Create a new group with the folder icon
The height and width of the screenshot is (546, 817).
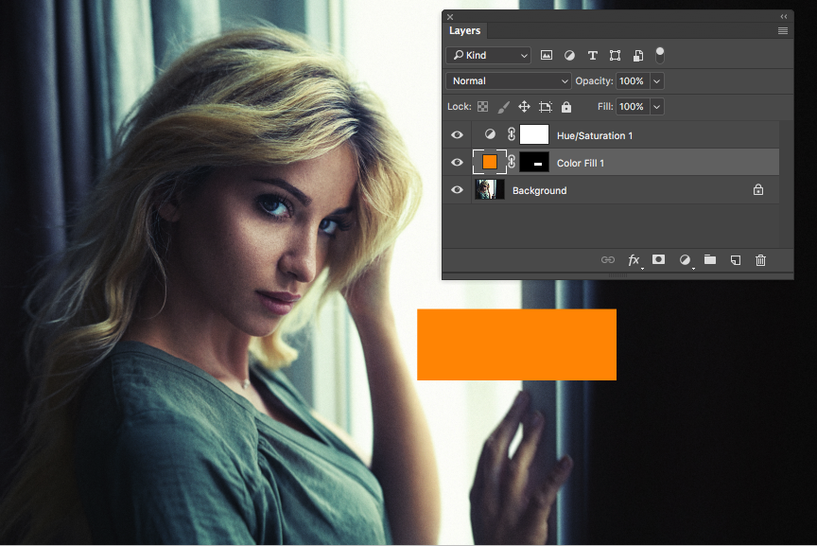coord(710,260)
